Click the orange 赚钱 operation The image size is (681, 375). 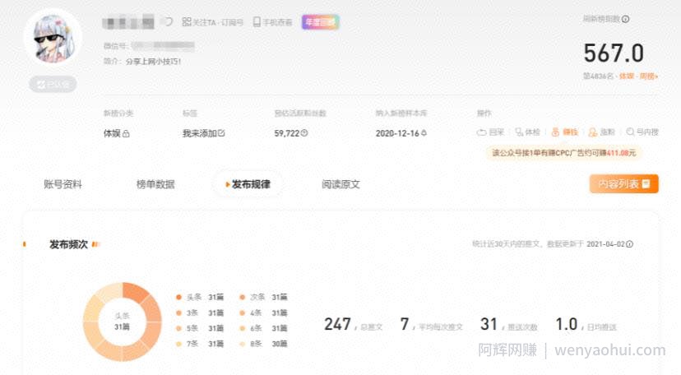564,132
